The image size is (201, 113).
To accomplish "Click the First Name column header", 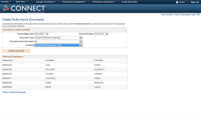I will tap(98, 60).
